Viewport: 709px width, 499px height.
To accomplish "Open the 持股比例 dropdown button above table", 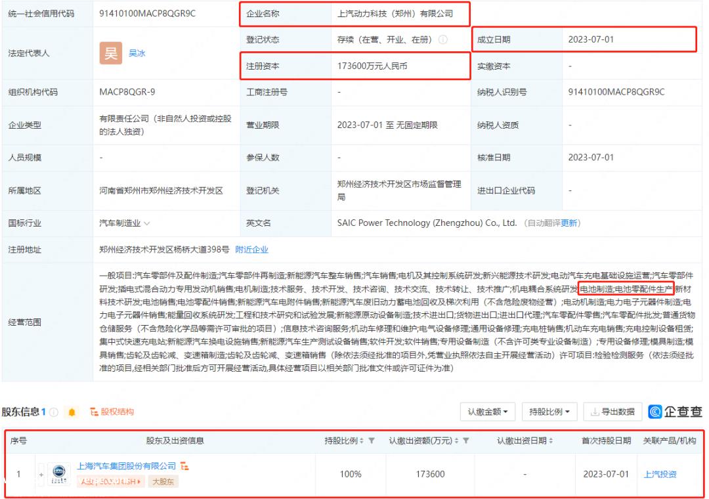I will (x=549, y=412).
